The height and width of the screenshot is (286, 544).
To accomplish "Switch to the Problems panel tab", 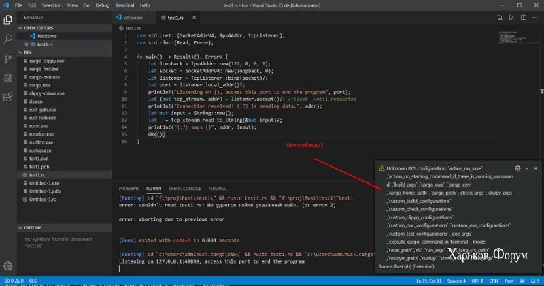I will (129, 189).
